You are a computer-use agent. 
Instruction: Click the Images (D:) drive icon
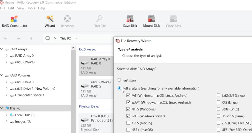[12, 122]
